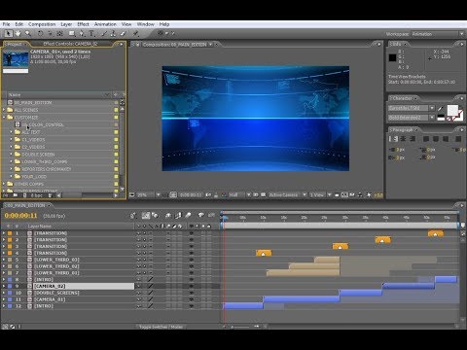Click Toggle Switches / Modes button
The image size is (467, 350).
pyautogui.click(x=162, y=327)
